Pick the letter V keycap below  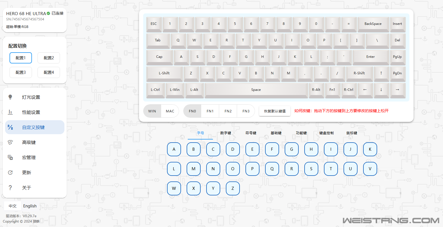pyautogui.click(x=370, y=169)
